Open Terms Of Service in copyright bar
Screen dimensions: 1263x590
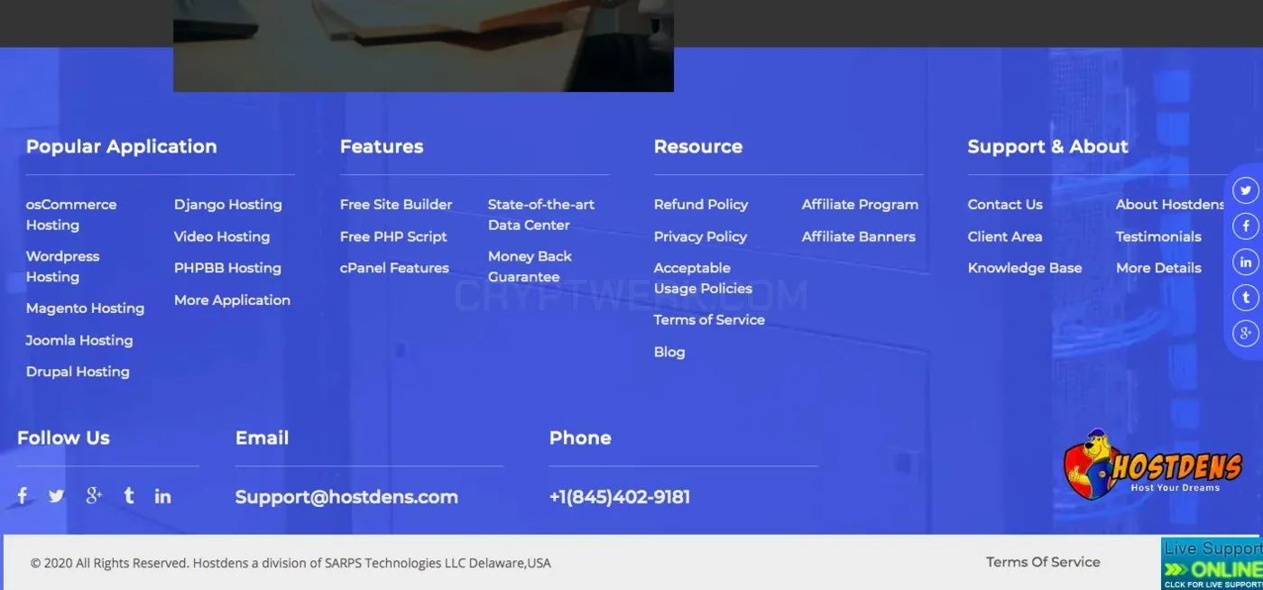click(x=1043, y=562)
